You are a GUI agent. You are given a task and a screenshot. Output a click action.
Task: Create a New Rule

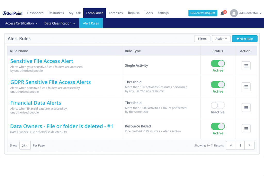(x=245, y=39)
